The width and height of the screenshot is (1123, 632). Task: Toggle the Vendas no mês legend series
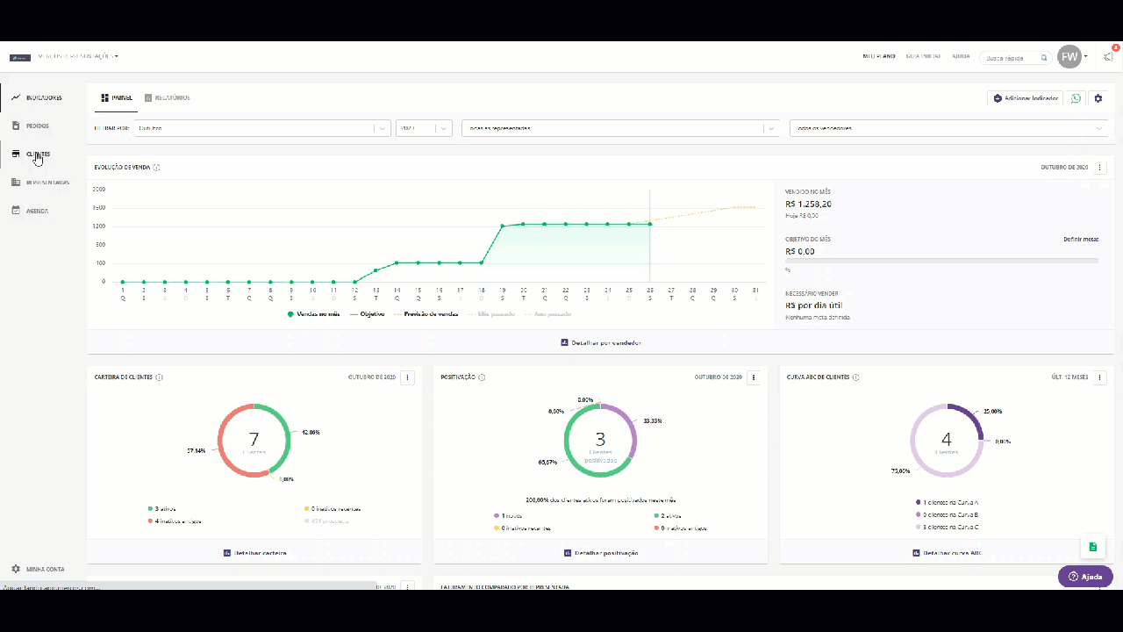[313, 313]
